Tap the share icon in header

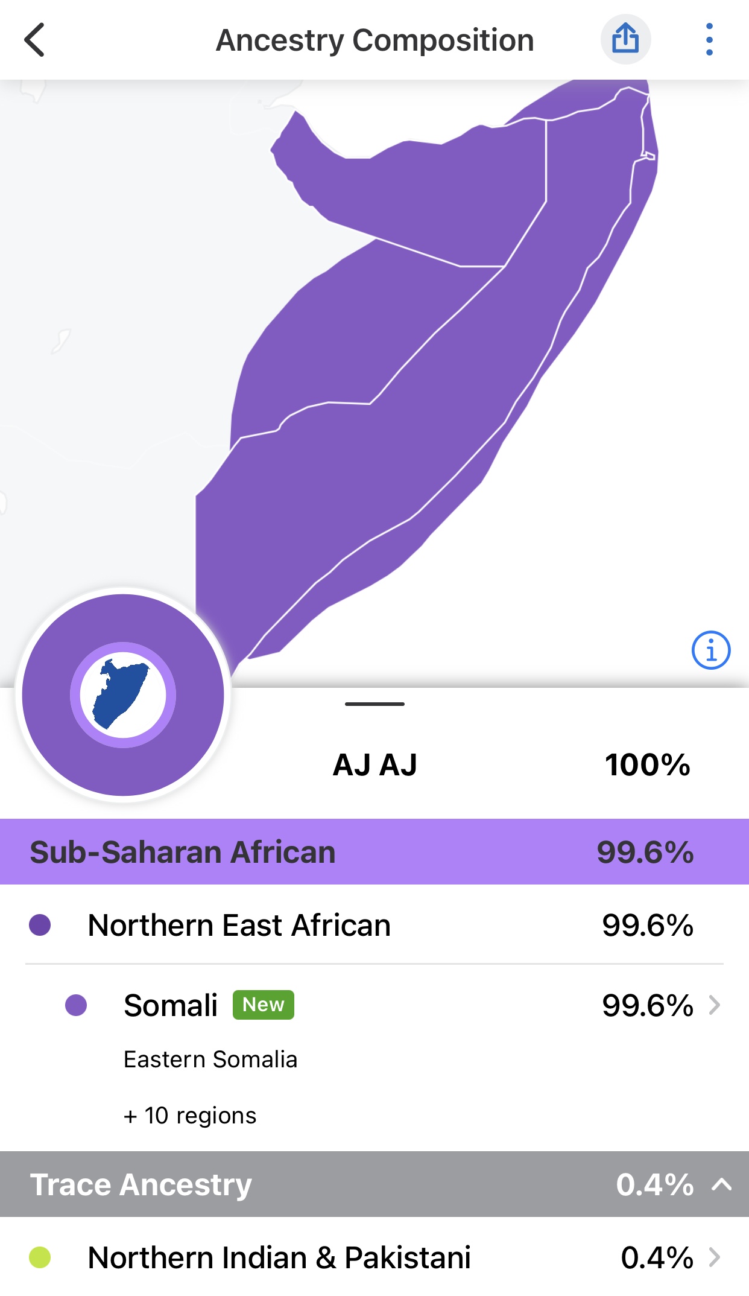point(625,40)
